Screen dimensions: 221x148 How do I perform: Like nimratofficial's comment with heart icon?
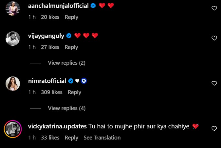214,84
